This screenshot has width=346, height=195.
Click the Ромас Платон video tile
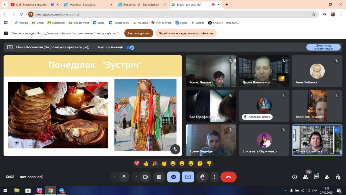coord(211,71)
